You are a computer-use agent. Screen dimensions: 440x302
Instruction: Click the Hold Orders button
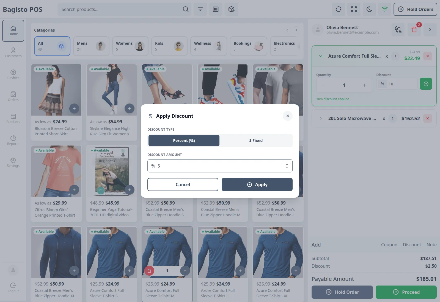[415, 9]
